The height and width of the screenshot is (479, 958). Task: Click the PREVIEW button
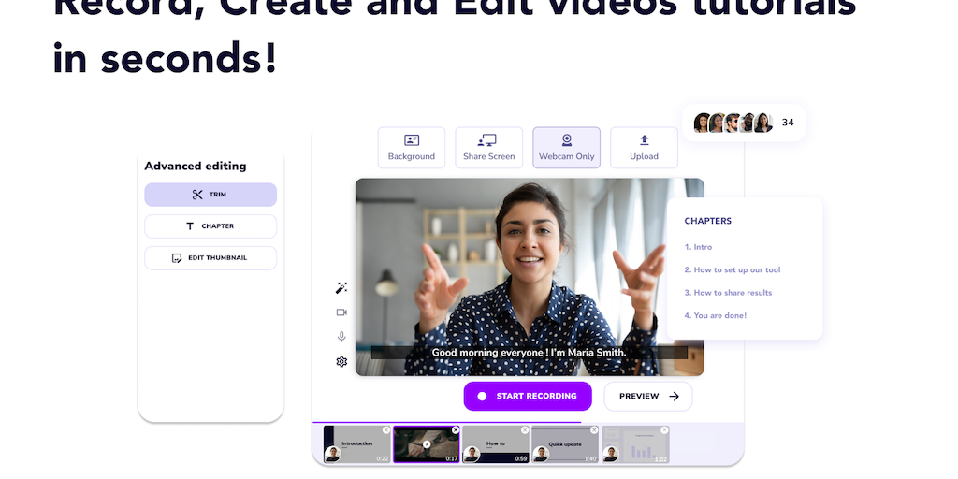(648, 396)
